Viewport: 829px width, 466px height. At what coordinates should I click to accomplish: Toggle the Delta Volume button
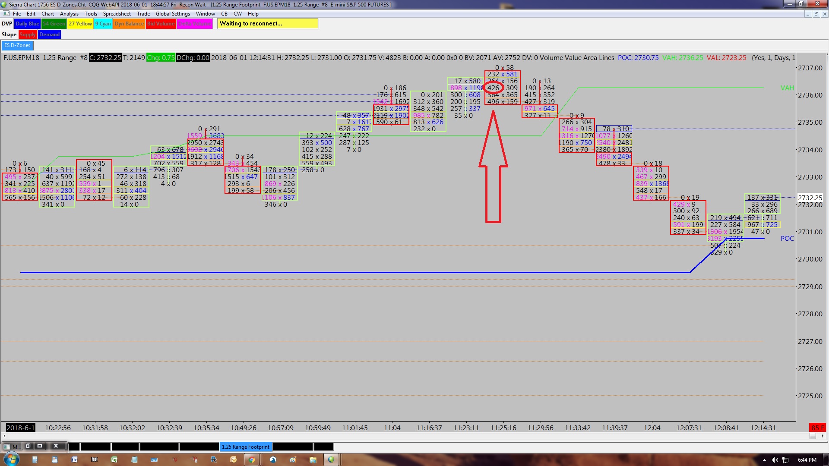point(195,24)
